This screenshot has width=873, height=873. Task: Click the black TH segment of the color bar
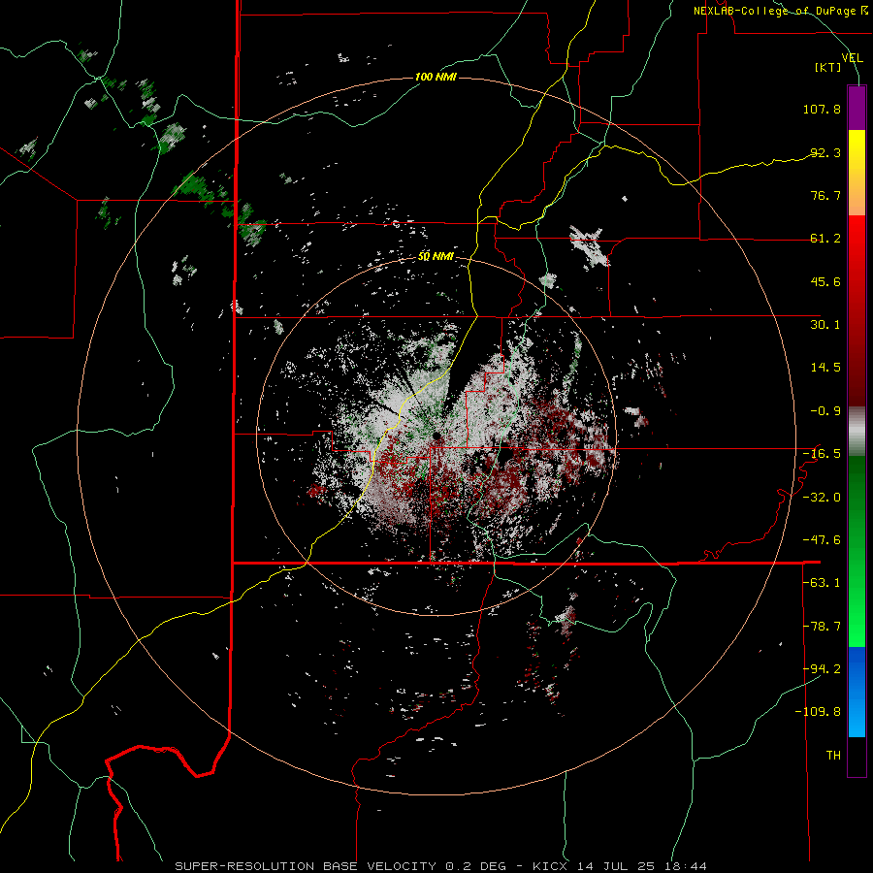pos(857,757)
